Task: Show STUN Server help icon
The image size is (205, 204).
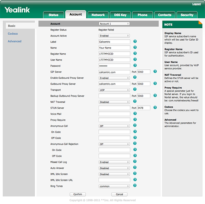Action: (x=155, y=107)
